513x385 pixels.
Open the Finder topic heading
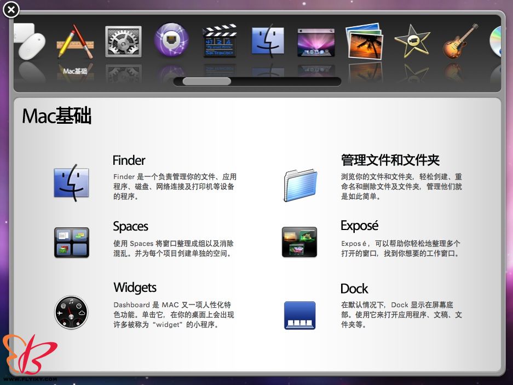[129, 160]
